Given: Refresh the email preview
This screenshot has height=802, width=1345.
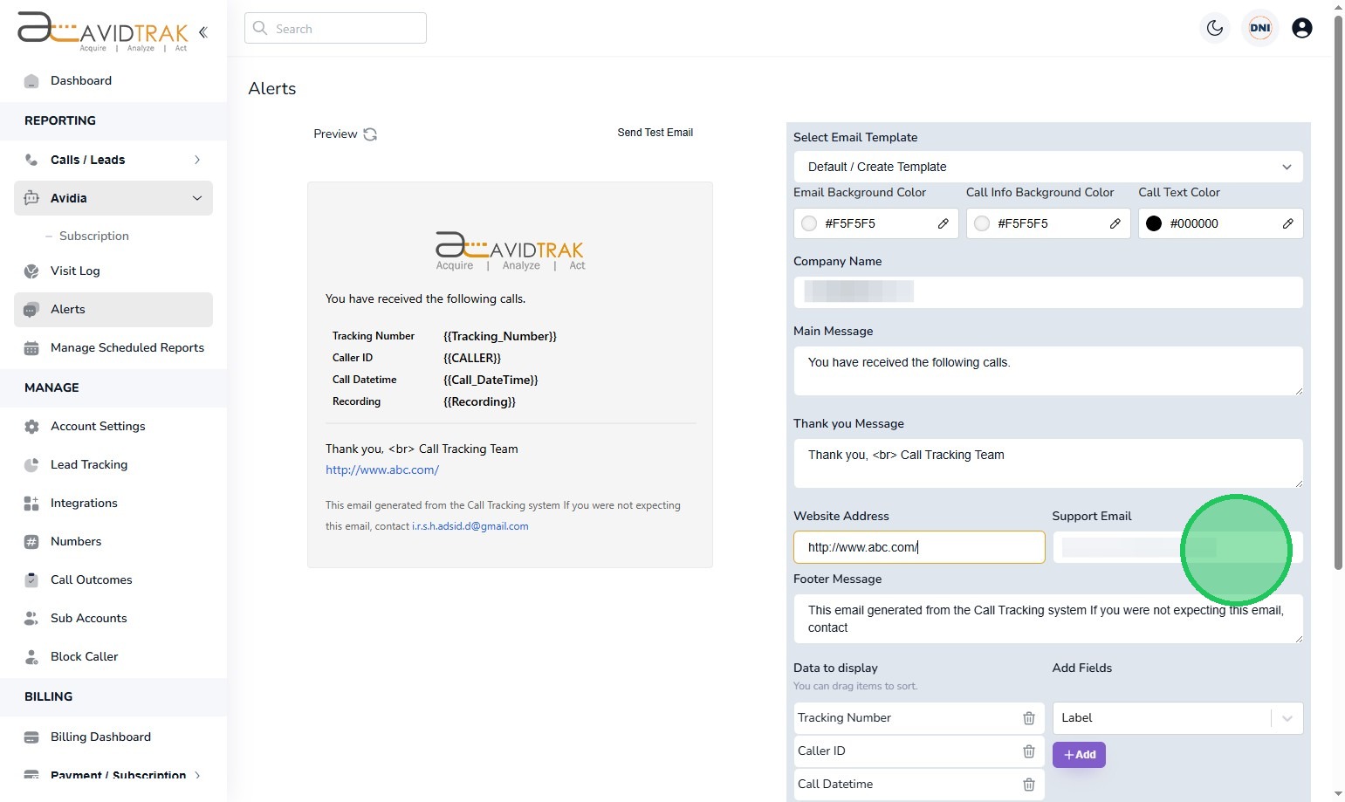Looking at the screenshot, I should point(370,134).
